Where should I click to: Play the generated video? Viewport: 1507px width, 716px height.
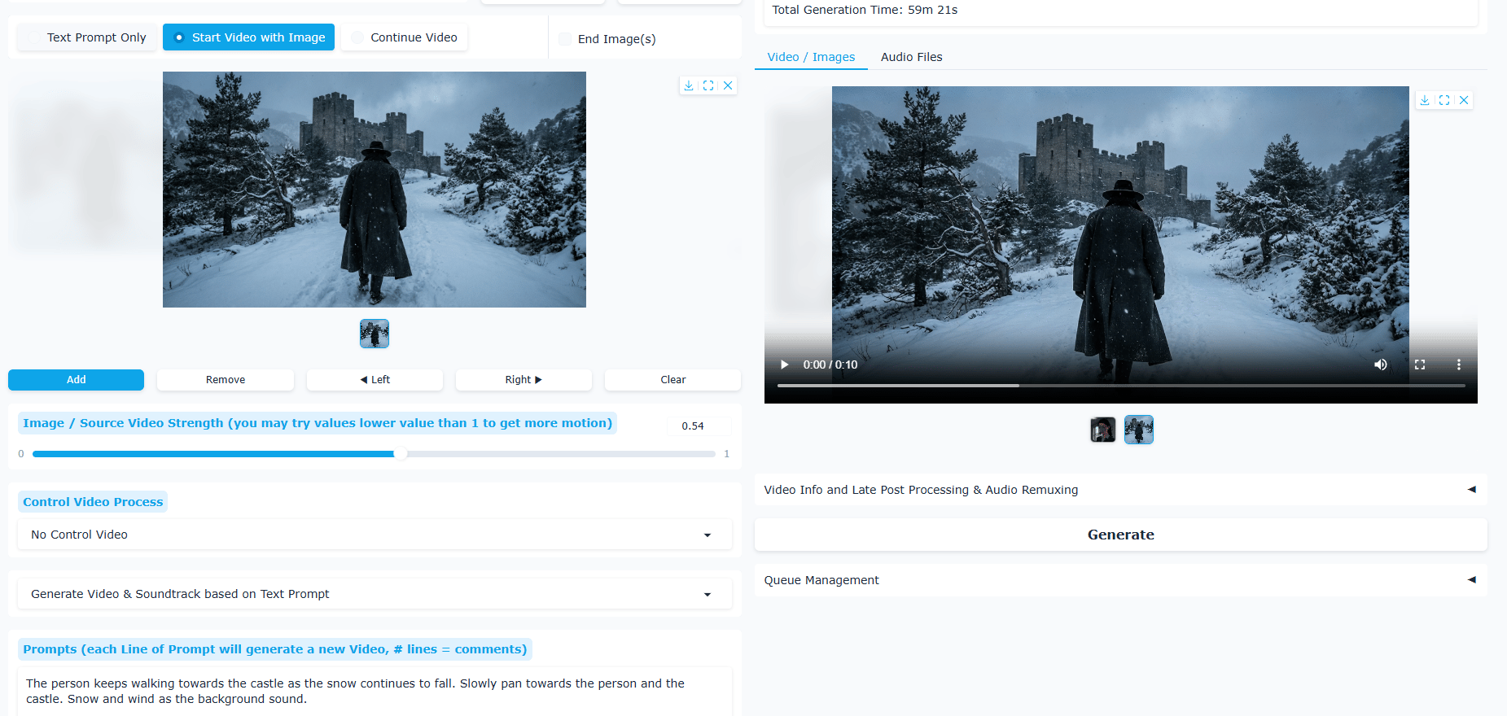pyautogui.click(x=785, y=365)
